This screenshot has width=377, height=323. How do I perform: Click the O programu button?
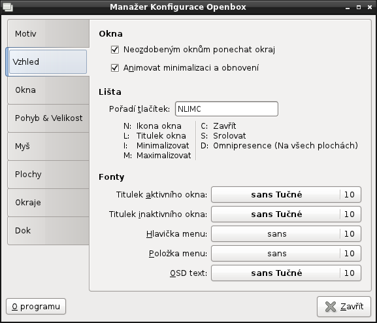click(x=36, y=307)
